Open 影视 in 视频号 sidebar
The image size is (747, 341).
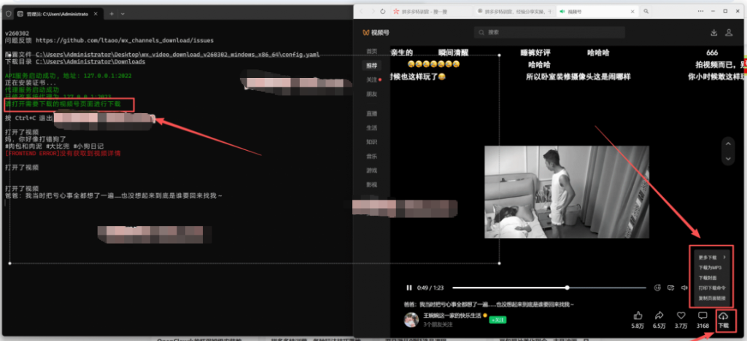(x=371, y=184)
